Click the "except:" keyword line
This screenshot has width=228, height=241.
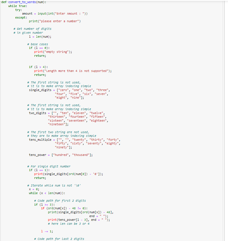point(21,17)
